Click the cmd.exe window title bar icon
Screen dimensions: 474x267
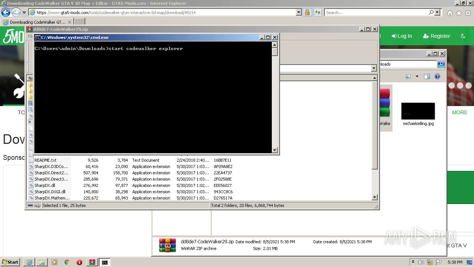(37, 37)
